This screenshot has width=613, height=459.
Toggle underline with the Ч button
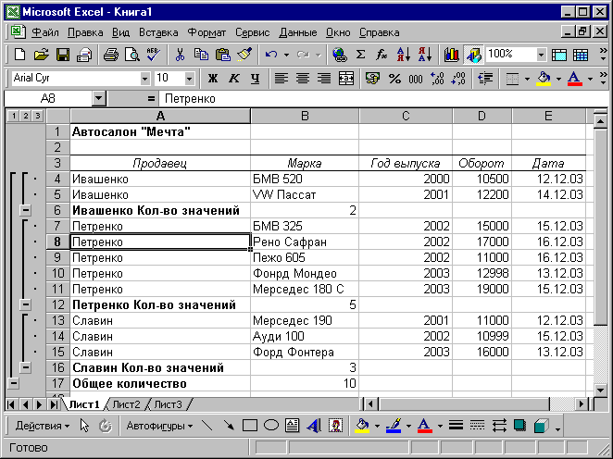256,79
